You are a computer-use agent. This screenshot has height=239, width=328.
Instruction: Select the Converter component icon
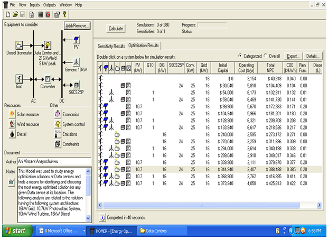pos(48,78)
